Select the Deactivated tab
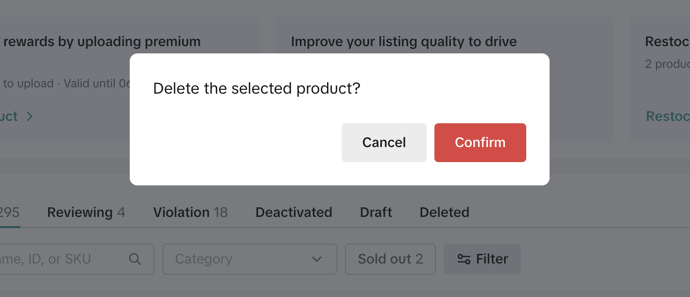 click(293, 213)
